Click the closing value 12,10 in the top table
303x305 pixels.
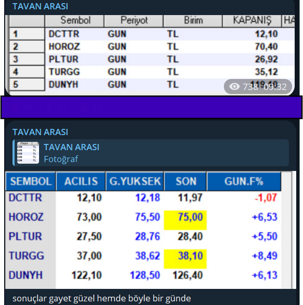[x=266, y=34]
